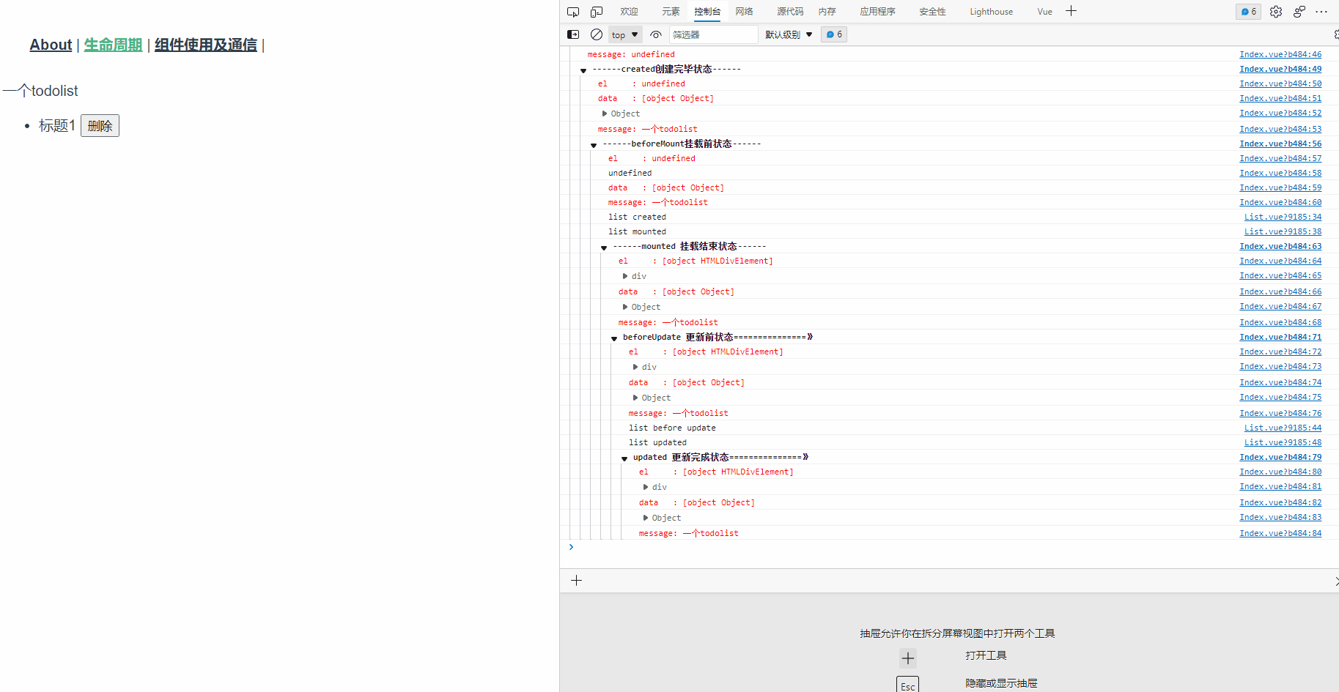Open the Vue devtools tab
The image size is (1339, 692).
tap(1044, 12)
